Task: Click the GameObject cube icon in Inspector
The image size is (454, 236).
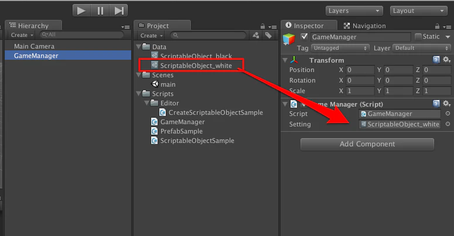Action: click(x=289, y=39)
